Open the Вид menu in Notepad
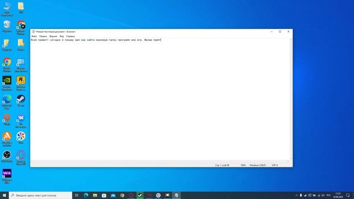Viewport: 354px width, 199px height. click(x=61, y=36)
